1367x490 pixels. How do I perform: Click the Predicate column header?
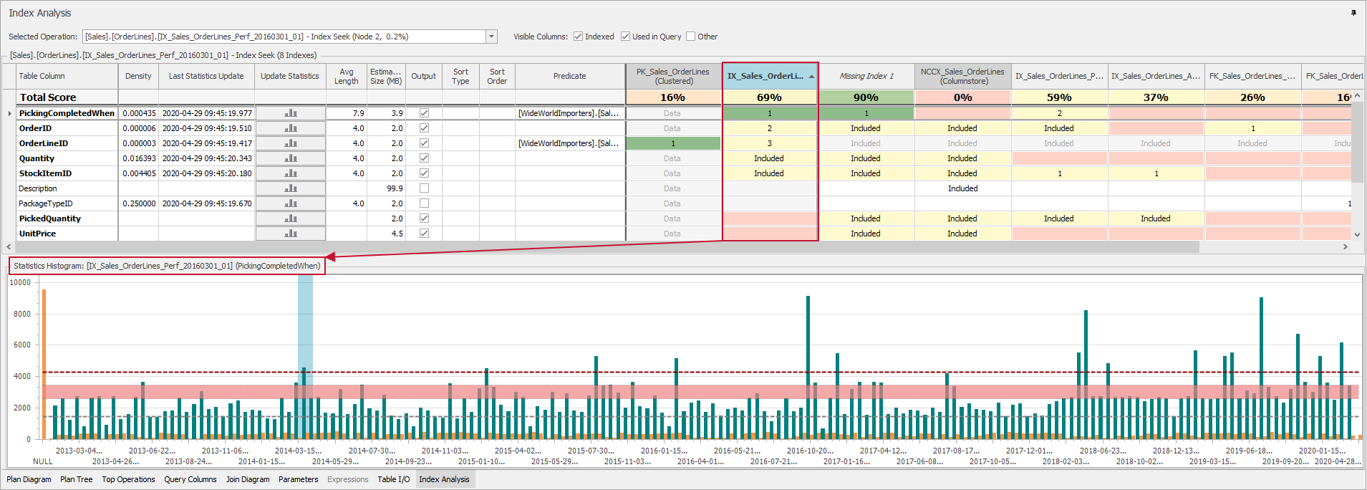570,76
